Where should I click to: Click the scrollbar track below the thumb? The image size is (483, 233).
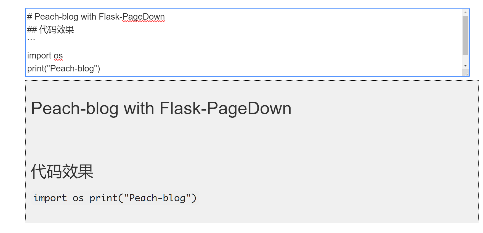[x=465, y=58]
